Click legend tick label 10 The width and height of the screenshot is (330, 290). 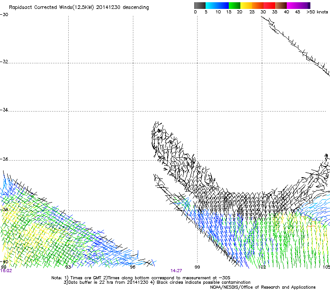[218, 12]
